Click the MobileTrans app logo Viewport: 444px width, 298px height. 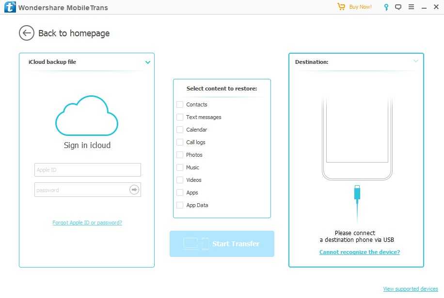point(9,7)
